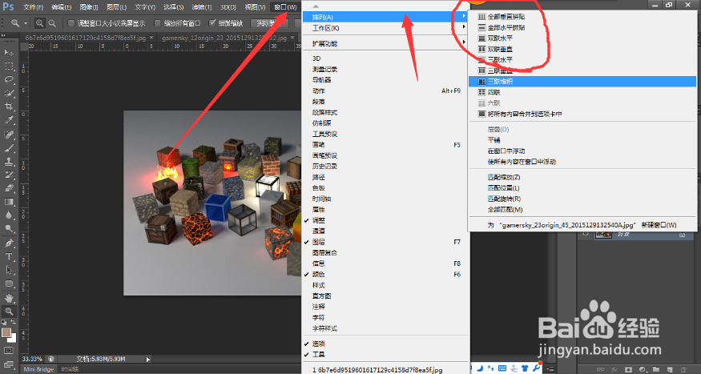
Task: Enable 调整窗口大小以满屏显示 checkbox
Action: (x=71, y=22)
